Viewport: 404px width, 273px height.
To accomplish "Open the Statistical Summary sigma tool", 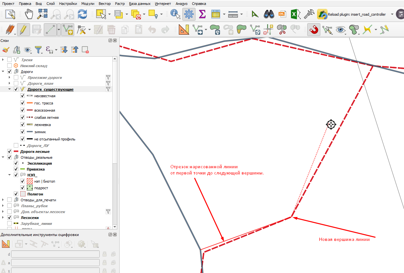I will [x=202, y=14].
